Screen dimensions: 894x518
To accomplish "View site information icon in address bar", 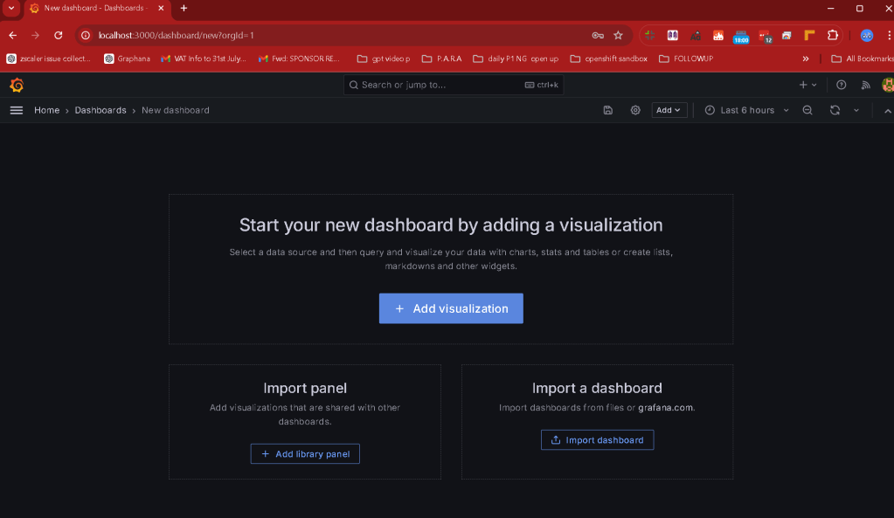I will 86,35.
